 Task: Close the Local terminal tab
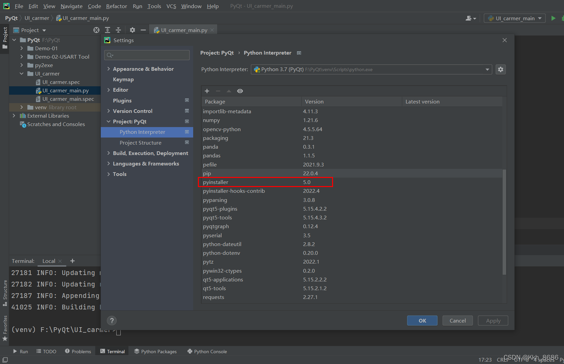click(x=60, y=261)
